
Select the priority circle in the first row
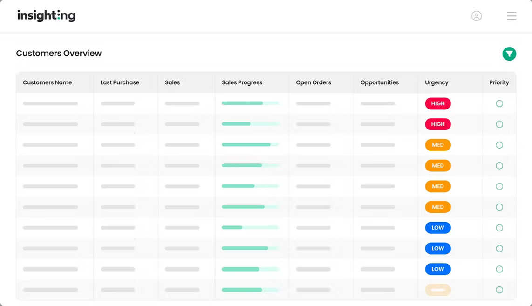tap(499, 103)
